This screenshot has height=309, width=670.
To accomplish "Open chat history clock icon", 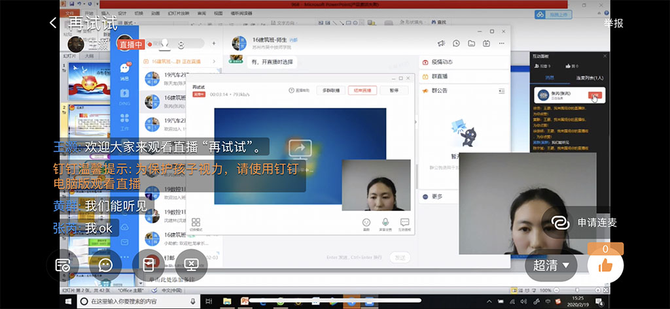I will point(456,43).
